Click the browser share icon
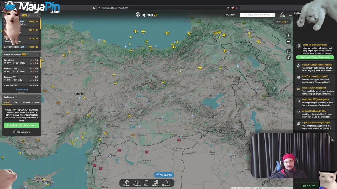337x189 pixels. 228,8
